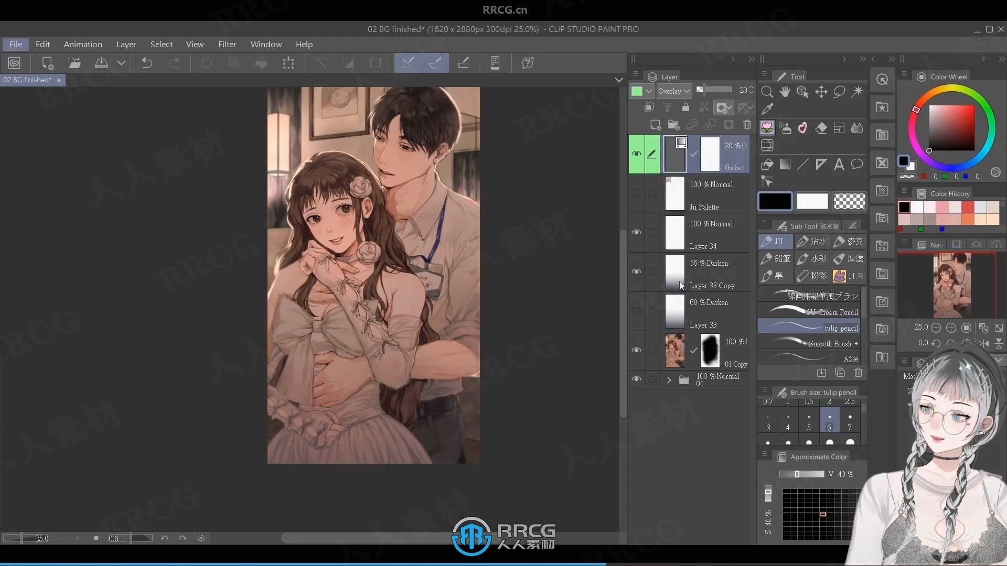Screen dimensions: 1007x566
Task: Select the Zoom magnifier tool
Action: coord(767,92)
